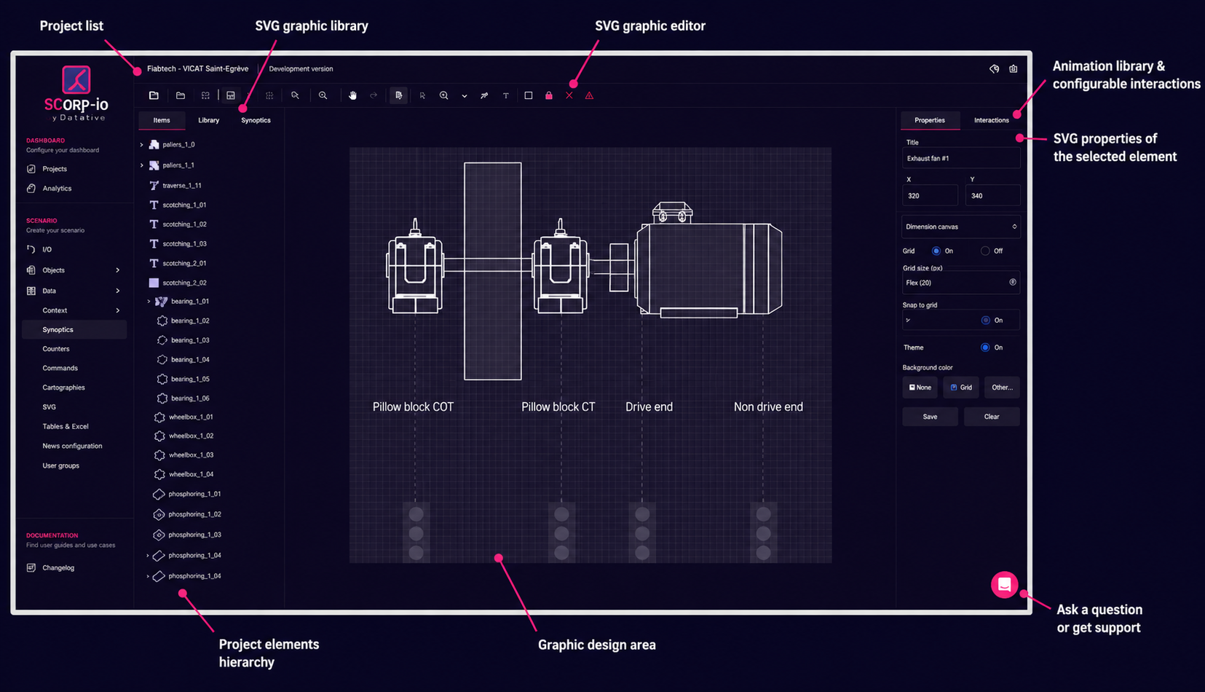Click the pink lock icon

tap(549, 95)
